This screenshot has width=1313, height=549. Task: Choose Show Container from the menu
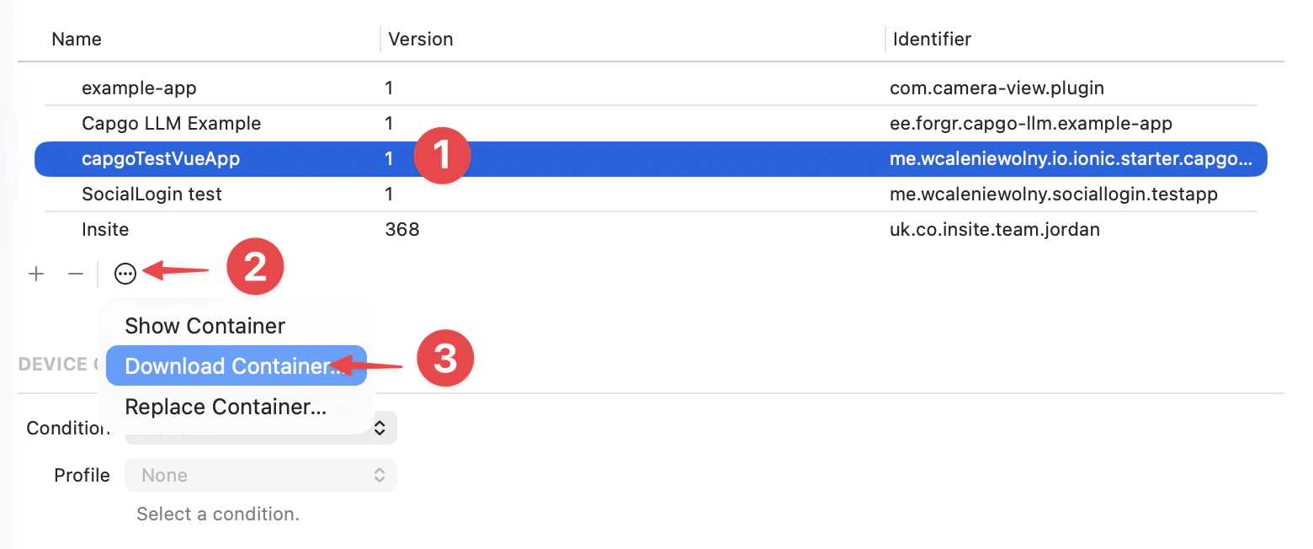click(x=205, y=325)
